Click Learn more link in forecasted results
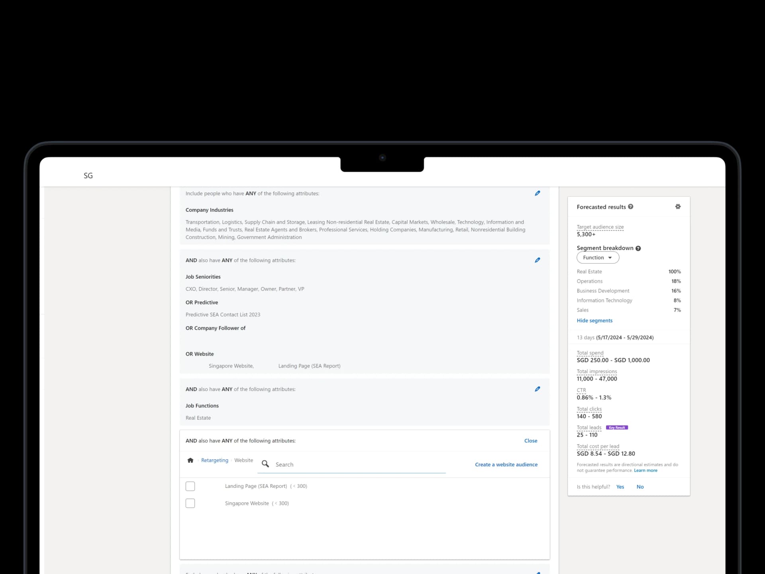Viewport: 765px width, 574px height. point(645,470)
